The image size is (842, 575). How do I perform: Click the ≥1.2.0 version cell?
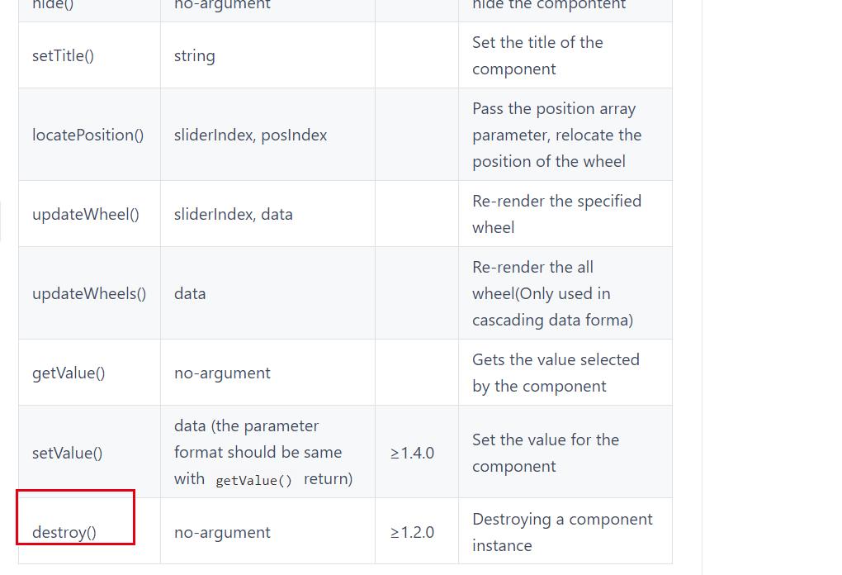tap(412, 532)
